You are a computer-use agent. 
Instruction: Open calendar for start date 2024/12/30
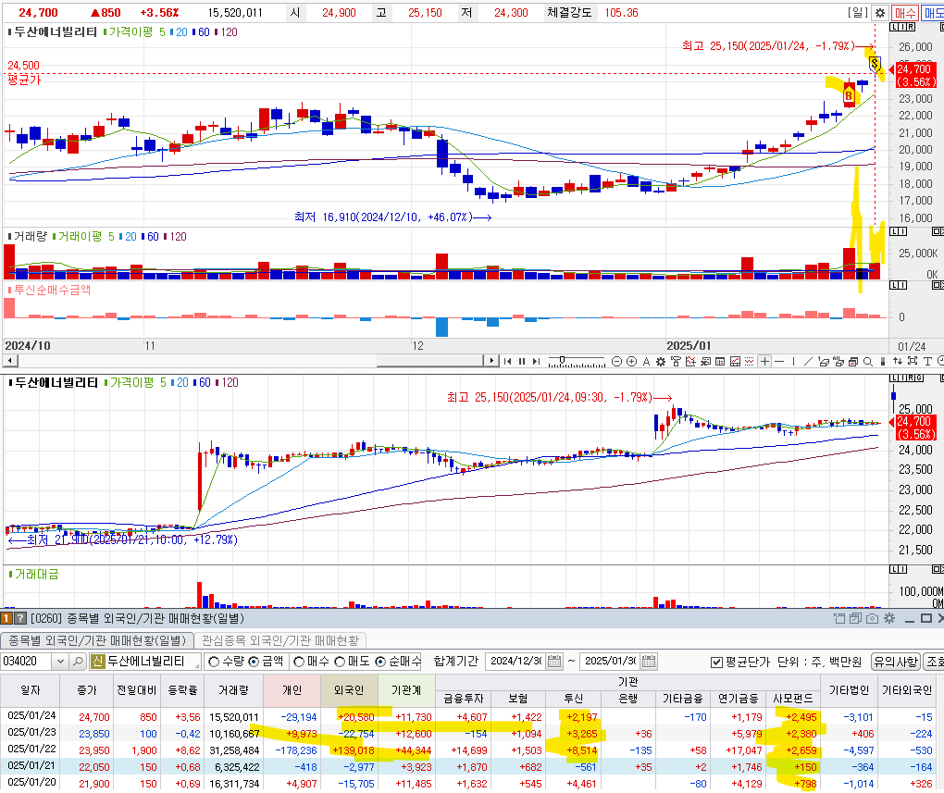pyautogui.click(x=553, y=661)
